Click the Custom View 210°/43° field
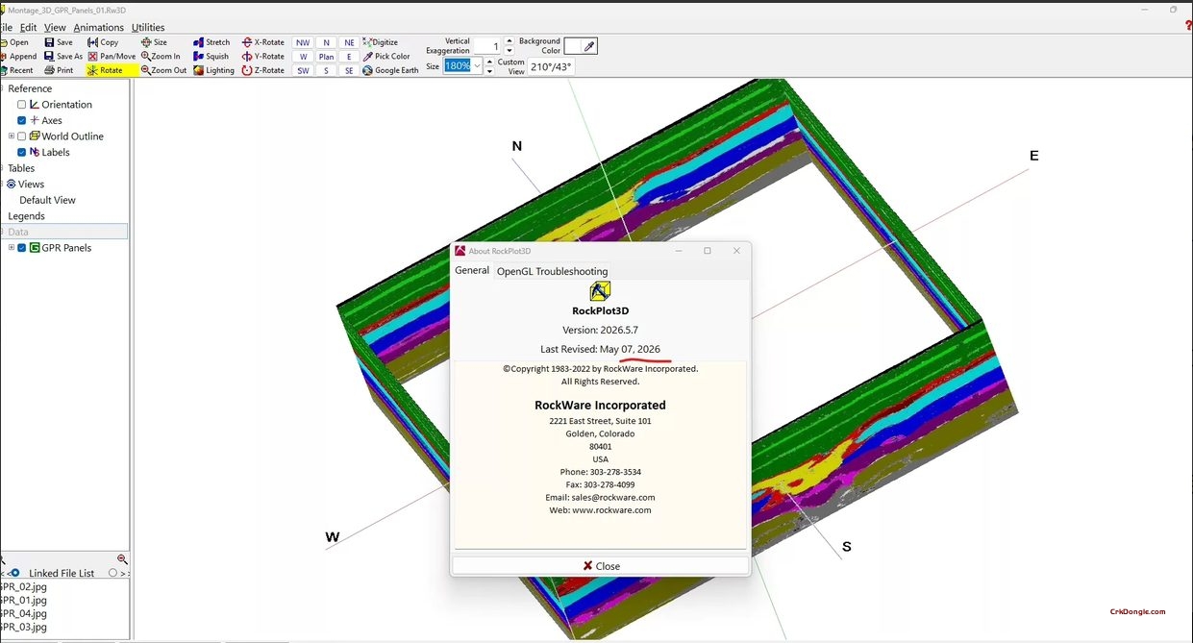1193x643 pixels. coord(551,66)
